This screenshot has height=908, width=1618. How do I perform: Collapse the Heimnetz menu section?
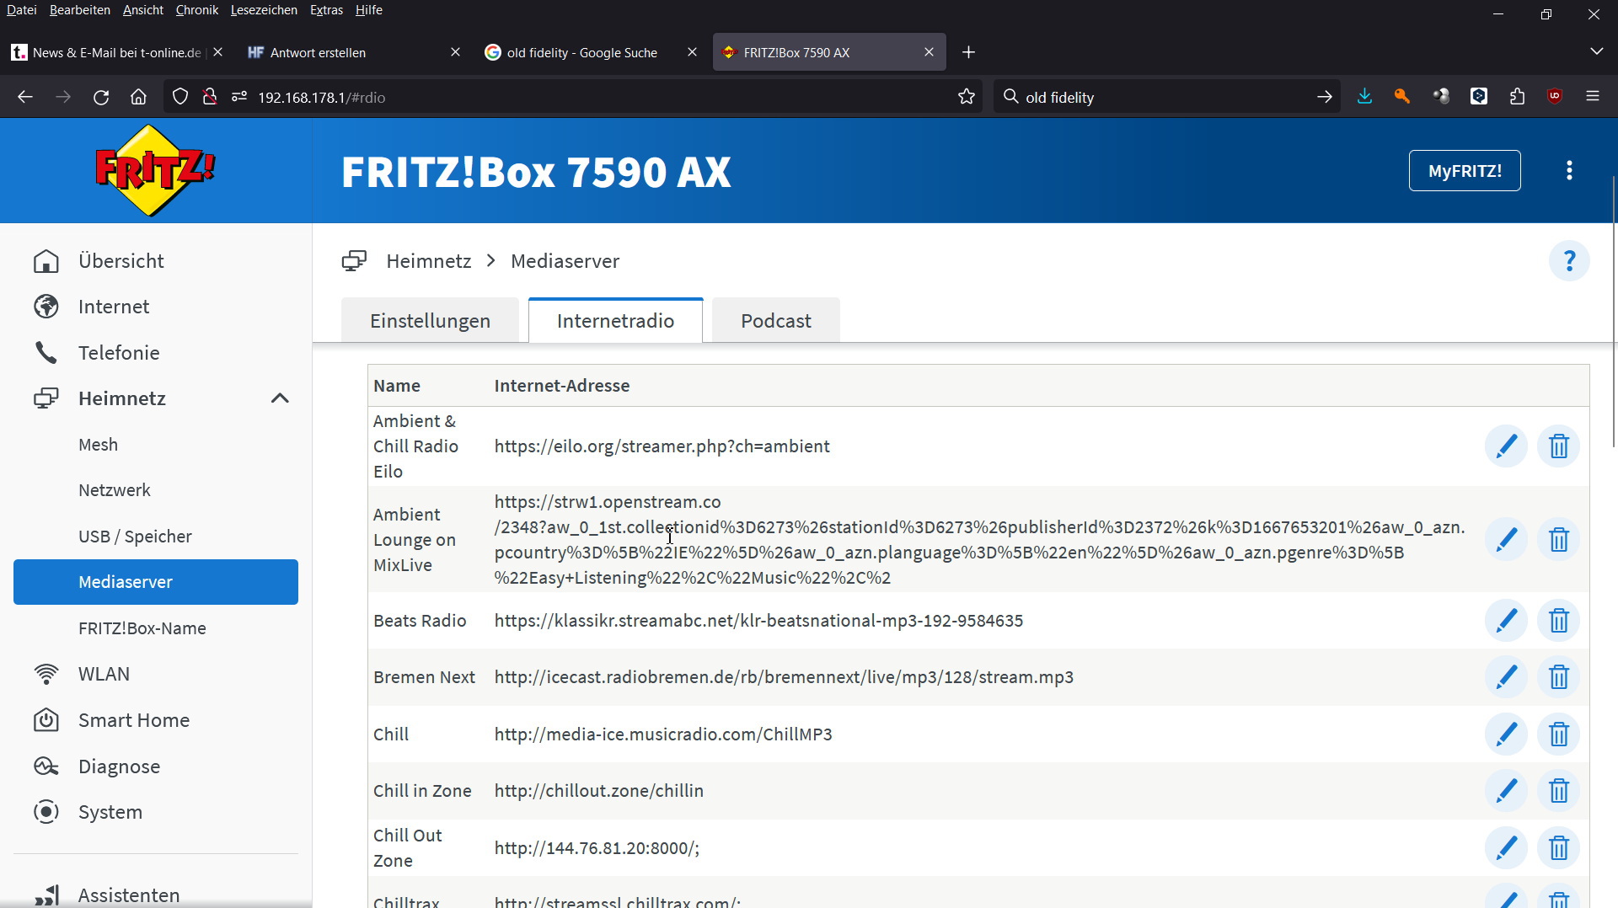tap(280, 398)
